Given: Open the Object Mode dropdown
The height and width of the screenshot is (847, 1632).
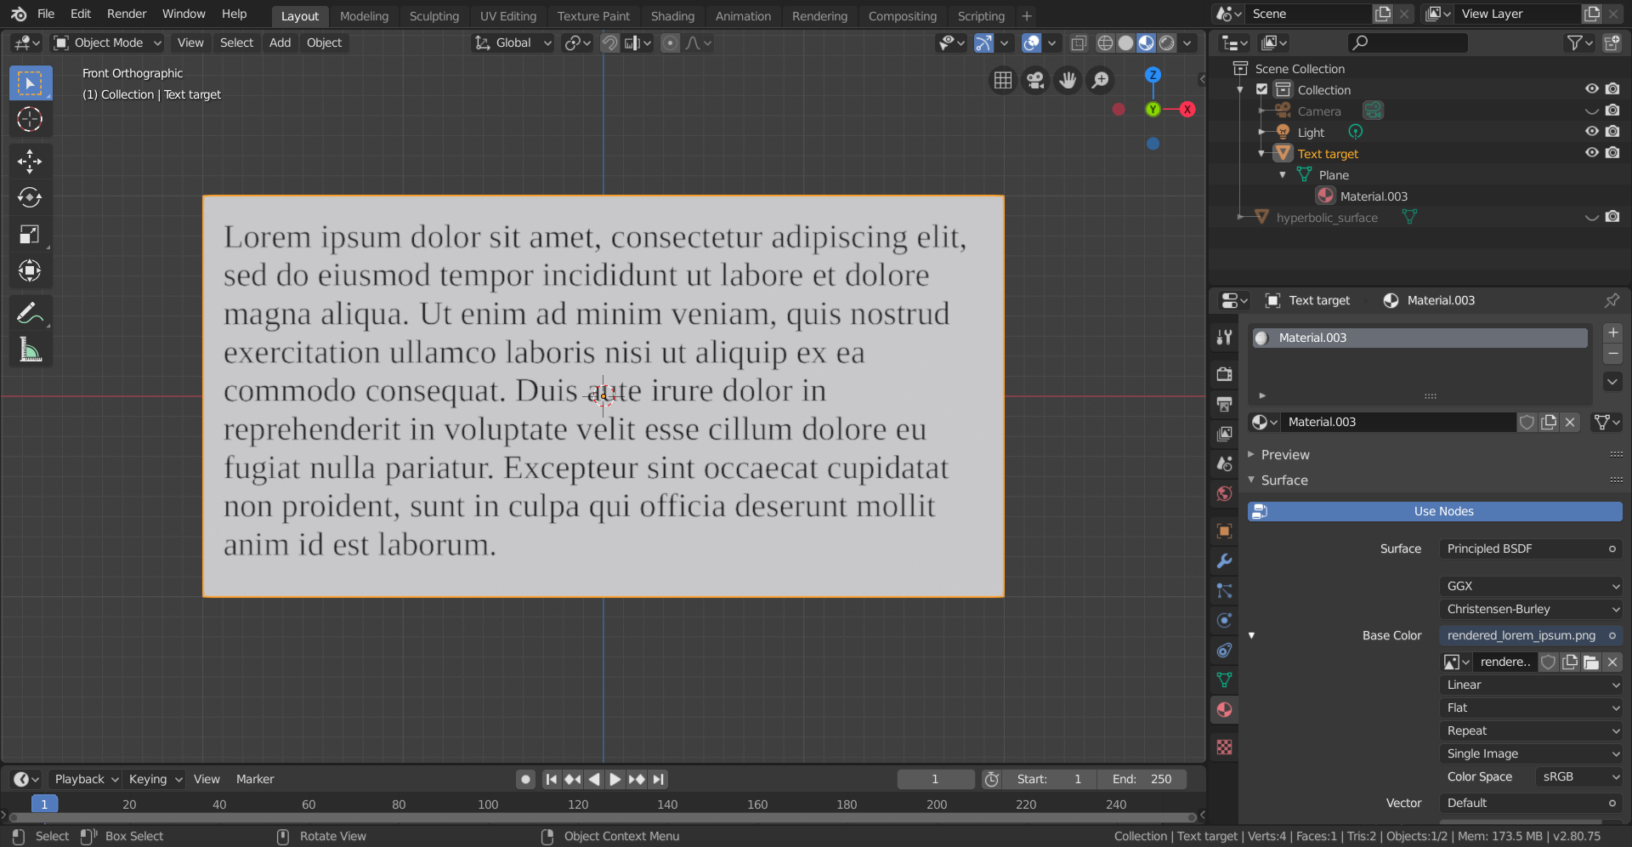Looking at the screenshot, I should click(x=107, y=43).
